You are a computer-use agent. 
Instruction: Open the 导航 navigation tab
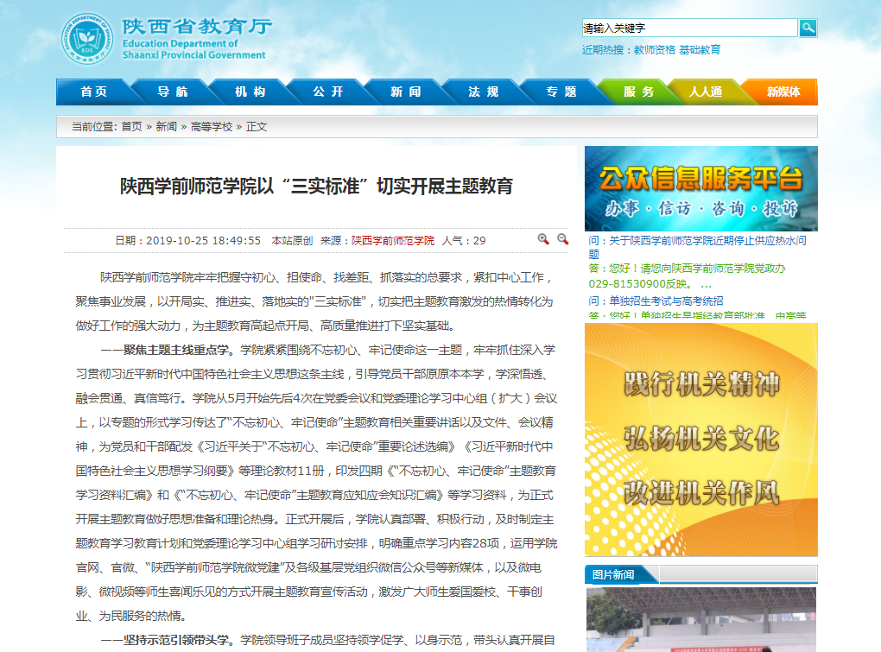(172, 92)
